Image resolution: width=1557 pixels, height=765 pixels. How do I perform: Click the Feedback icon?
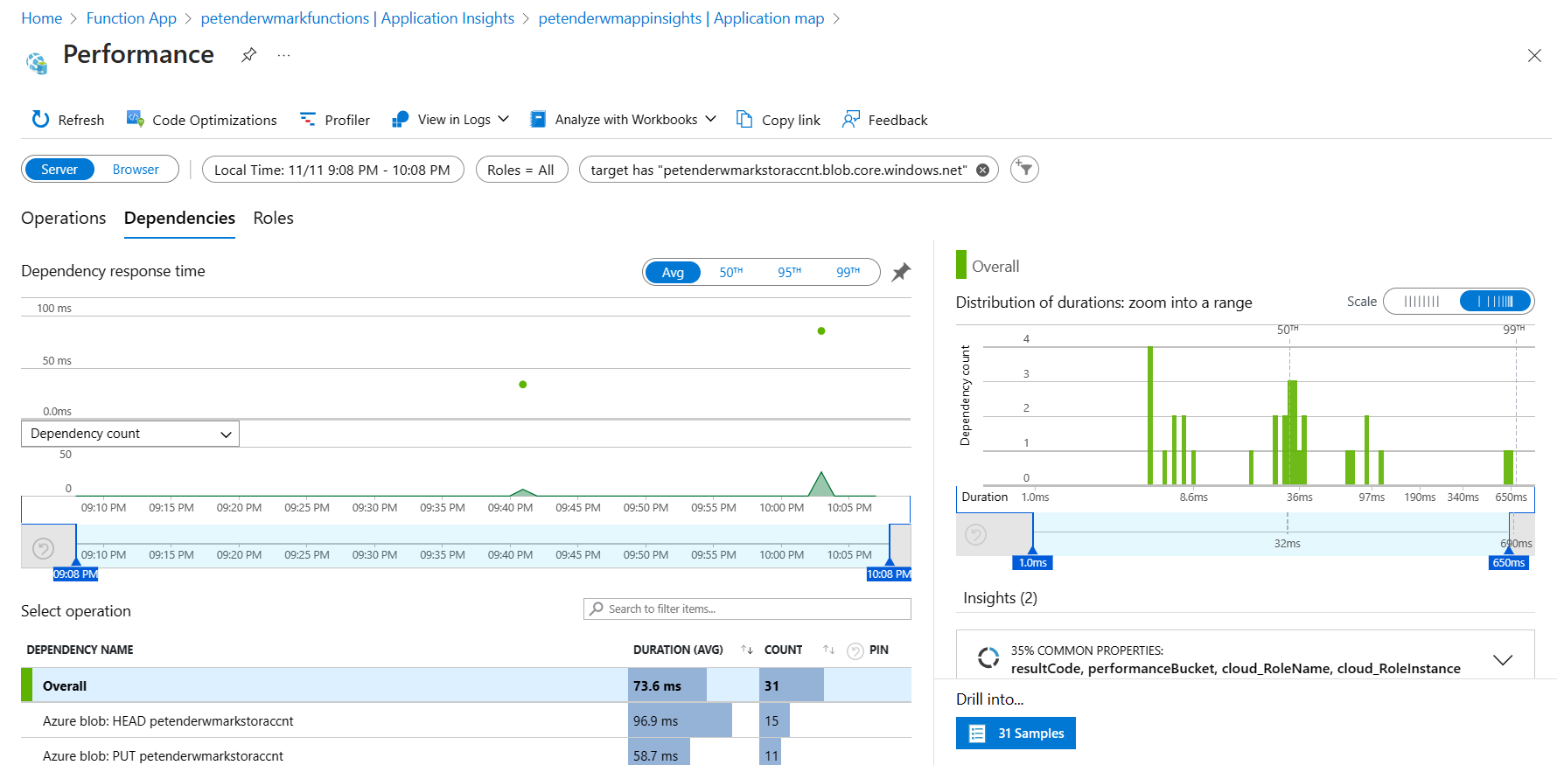[x=850, y=119]
